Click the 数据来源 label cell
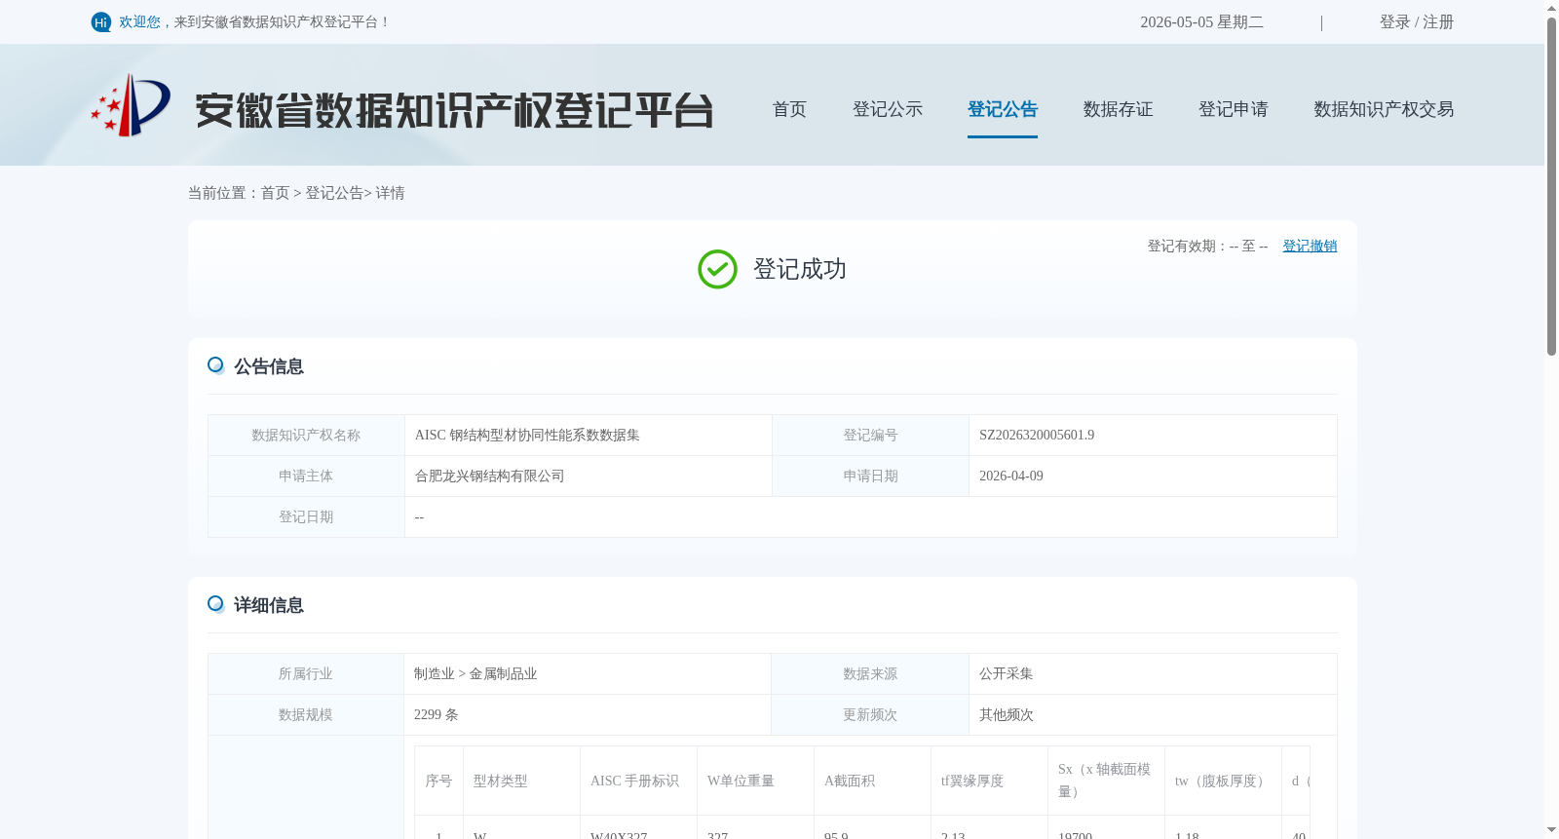Viewport: 1559px width, 839px height. pyautogui.click(x=870, y=674)
